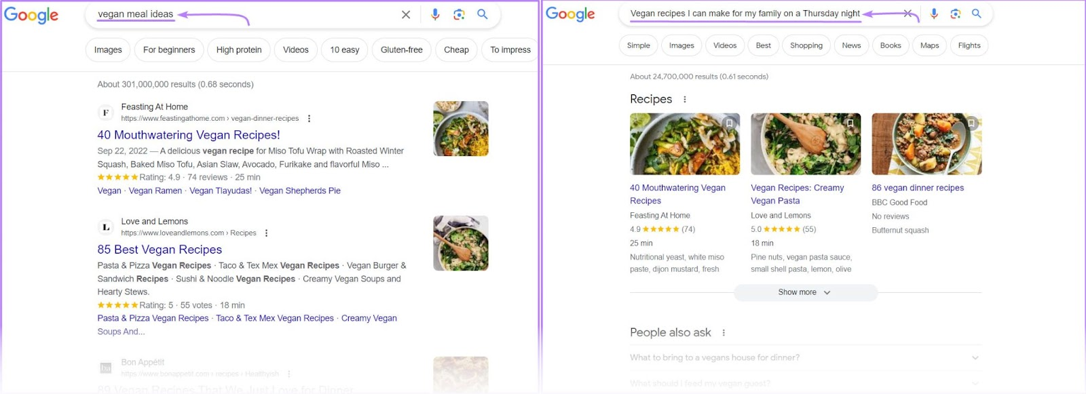Screen dimensions: 1086x394
Task: Expand the Show more recipes section
Action: tap(805, 292)
